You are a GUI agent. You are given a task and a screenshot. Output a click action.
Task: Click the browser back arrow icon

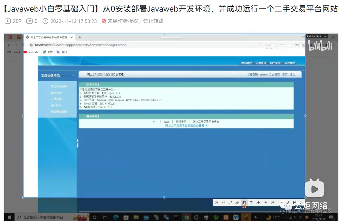pyautogui.click(x=9, y=45)
